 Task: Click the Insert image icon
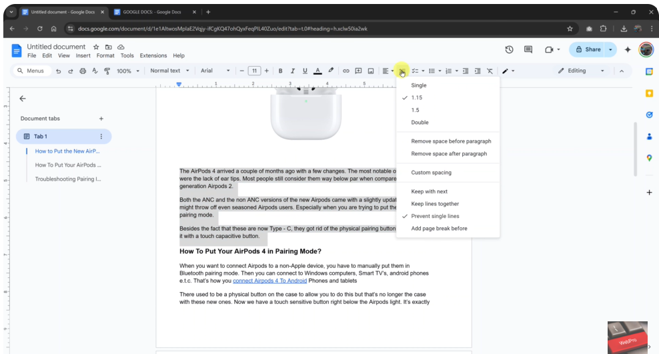pyautogui.click(x=371, y=71)
